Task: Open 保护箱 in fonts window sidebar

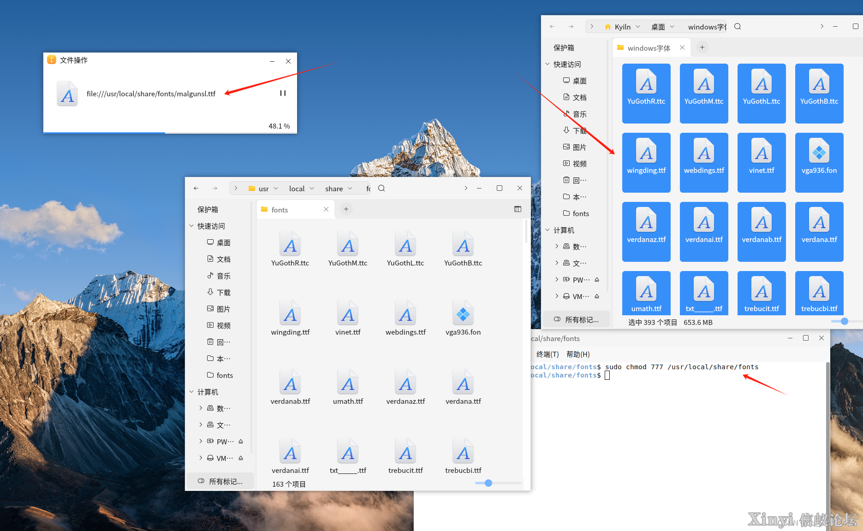Action: 208,209
